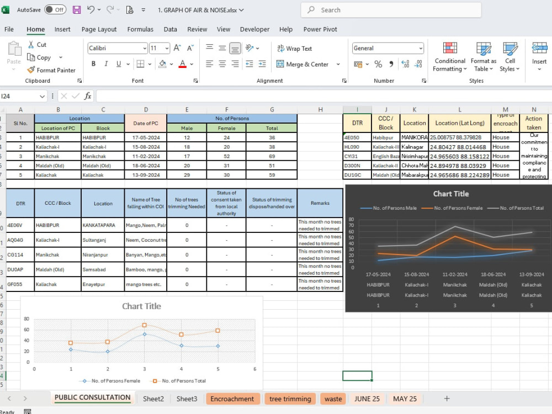The height and width of the screenshot is (414, 552).
Task: Click Wrap Text button
Action: click(294, 49)
